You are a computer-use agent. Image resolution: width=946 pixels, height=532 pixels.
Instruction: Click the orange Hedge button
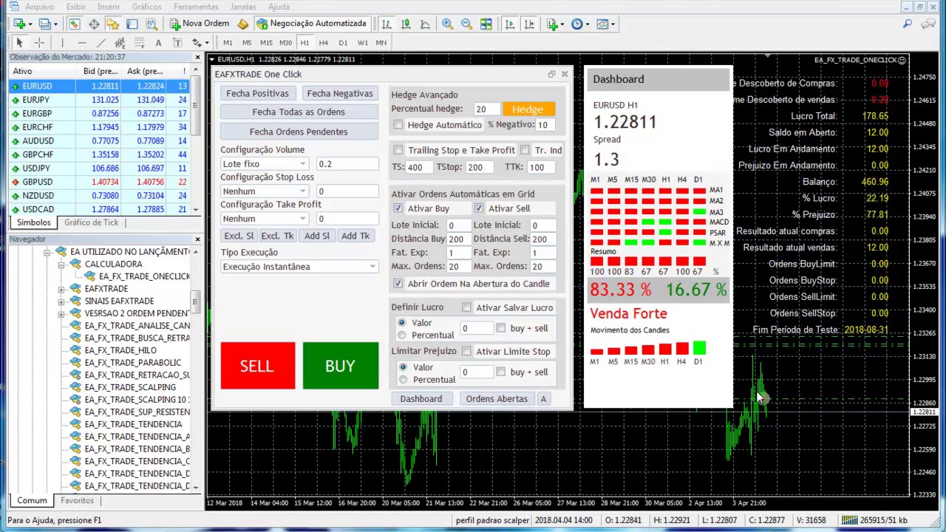coord(528,109)
